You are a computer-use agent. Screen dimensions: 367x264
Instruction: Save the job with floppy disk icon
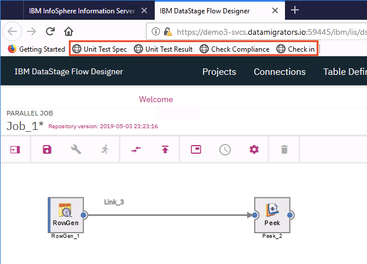pyautogui.click(x=45, y=150)
